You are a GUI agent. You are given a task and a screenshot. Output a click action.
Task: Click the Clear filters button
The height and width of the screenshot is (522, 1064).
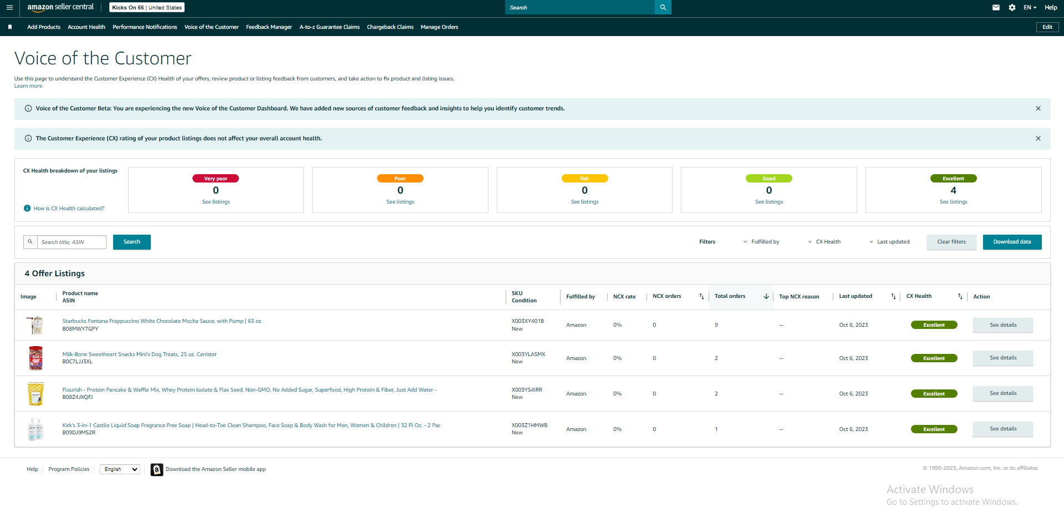951,242
